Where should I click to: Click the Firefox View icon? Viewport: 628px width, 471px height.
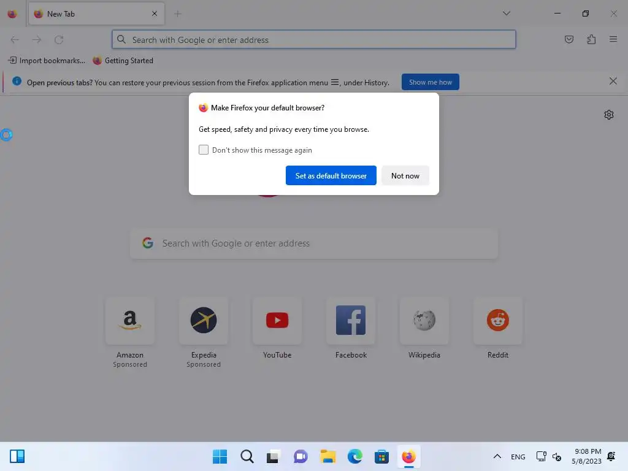(12, 14)
